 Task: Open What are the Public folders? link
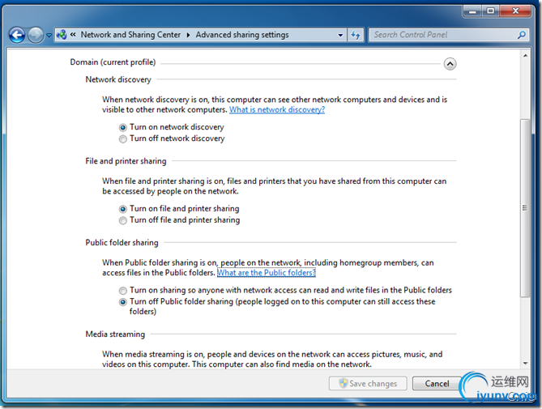pos(267,273)
